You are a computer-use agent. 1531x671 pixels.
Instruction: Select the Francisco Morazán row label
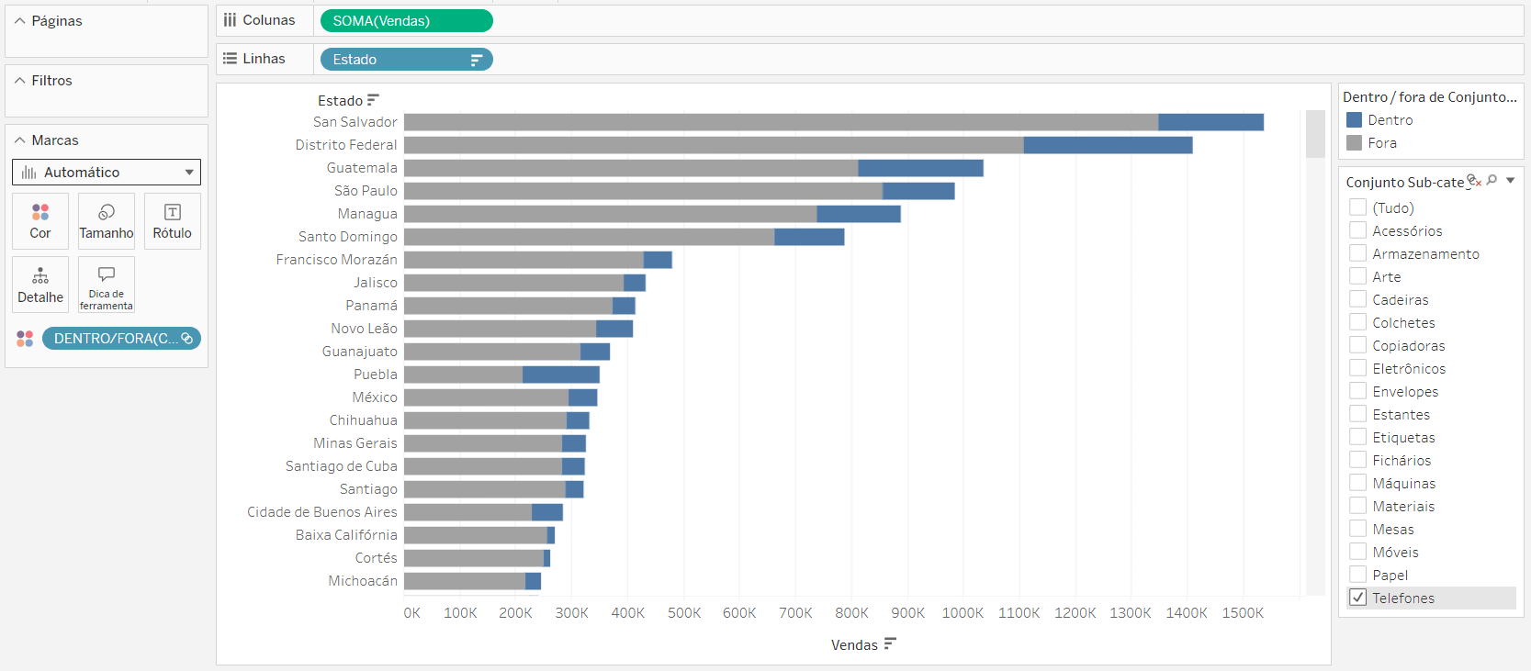coord(337,260)
